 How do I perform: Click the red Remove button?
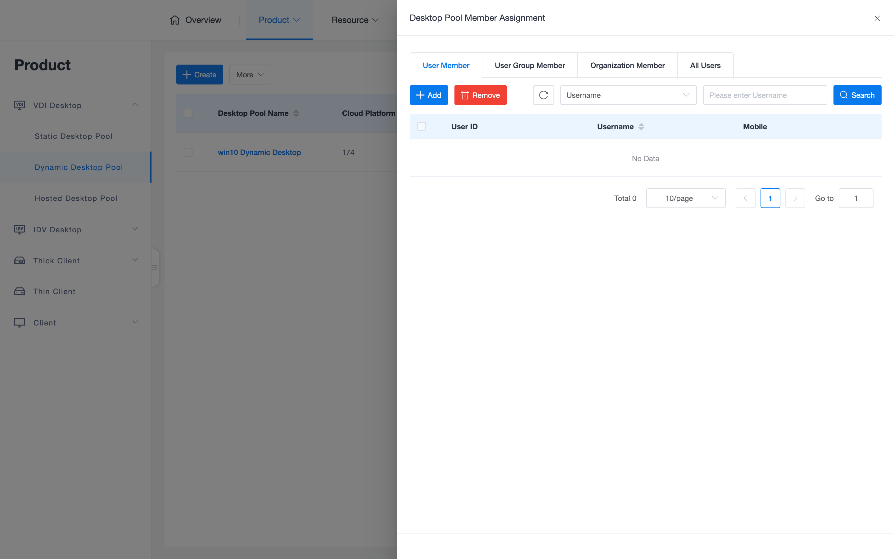(x=480, y=95)
